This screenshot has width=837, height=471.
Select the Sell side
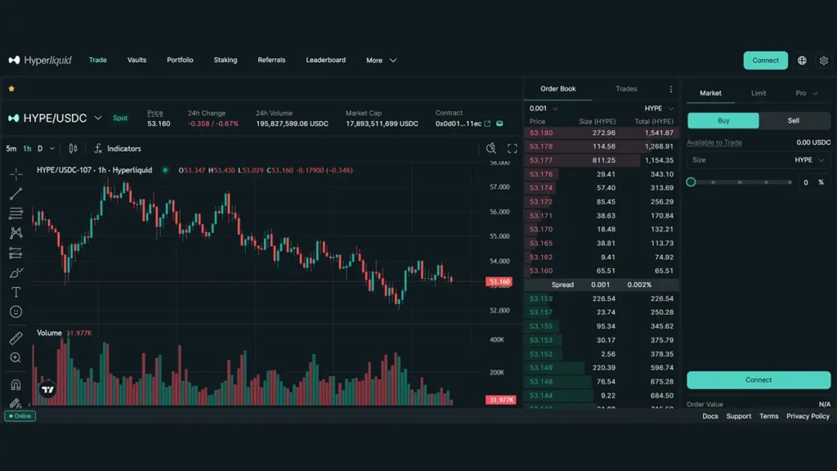(794, 121)
